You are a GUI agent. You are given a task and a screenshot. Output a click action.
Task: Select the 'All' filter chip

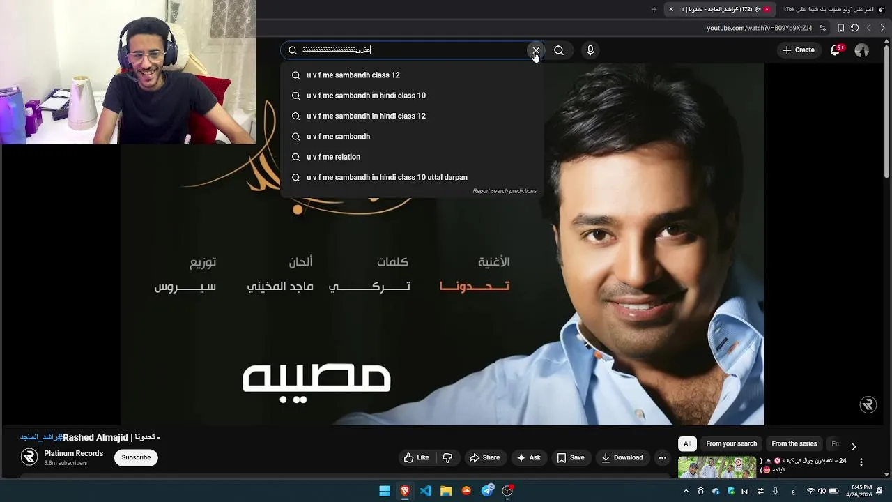[687, 443]
